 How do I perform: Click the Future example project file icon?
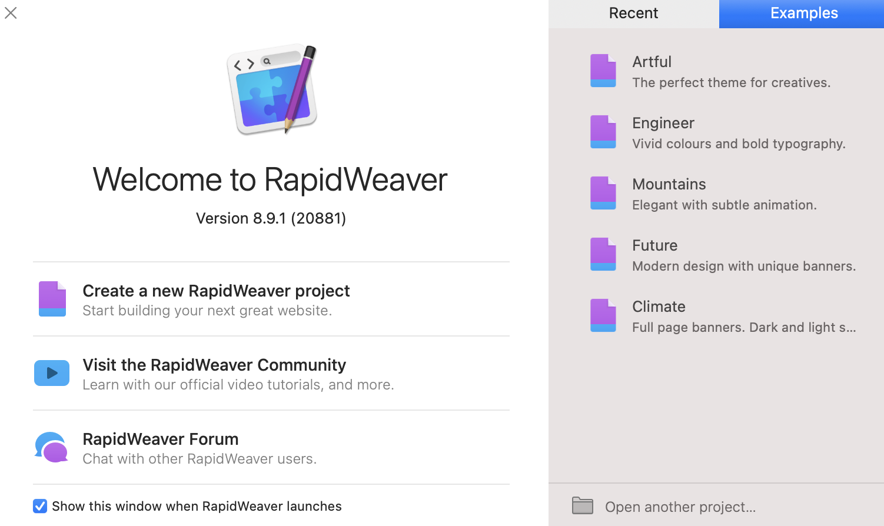(x=603, y=254)
